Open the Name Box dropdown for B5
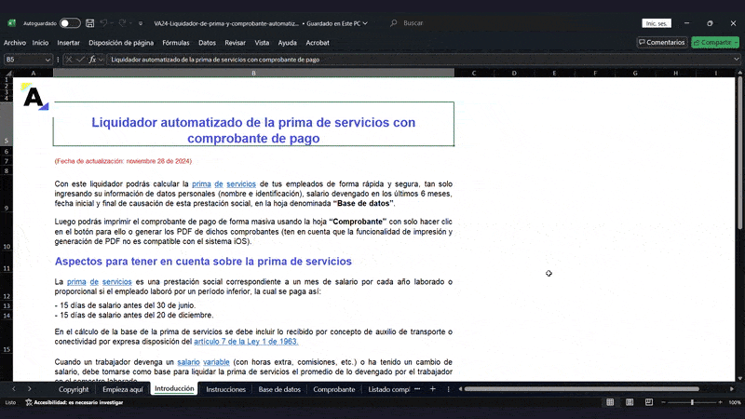Screen dimensions: 745x419 pyautogui.click(x=48, y=59)
